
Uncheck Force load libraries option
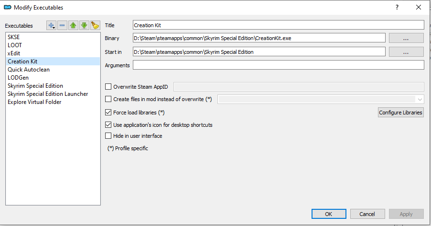point(108,113)
